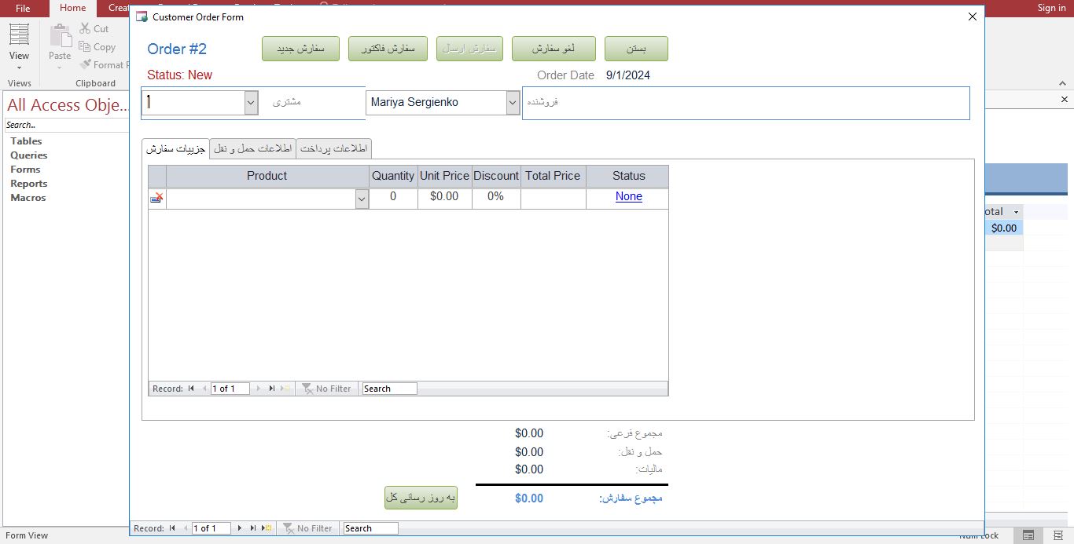Image resolution: width=1074 pixels, height=544 pixels.
Task: Click the main form record number box
Action: [x=211, y=528]
